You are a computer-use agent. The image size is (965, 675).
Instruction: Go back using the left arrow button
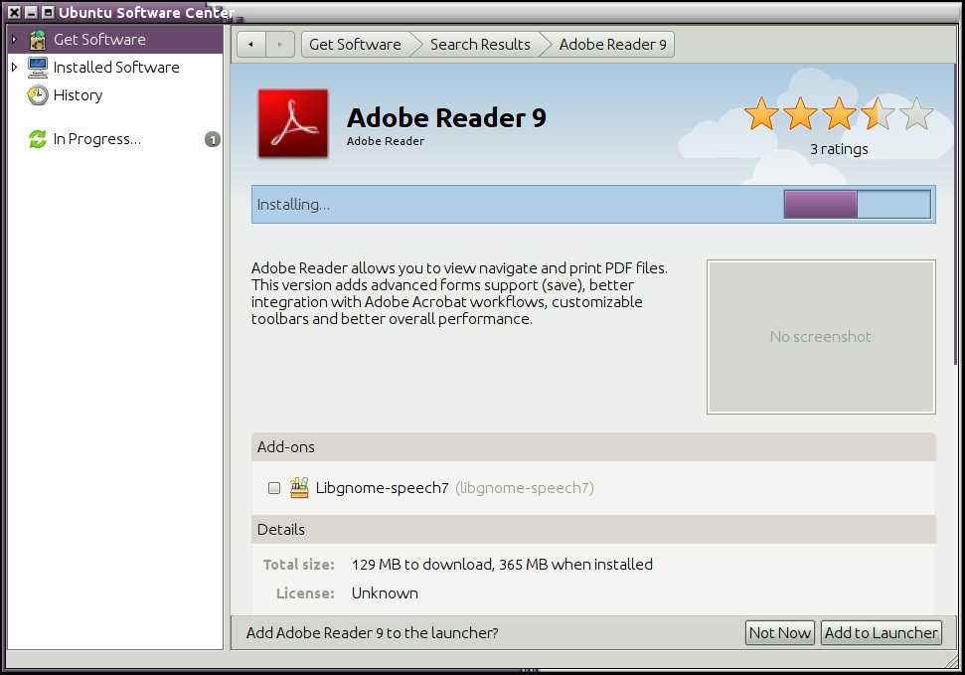tap(251, 45)
